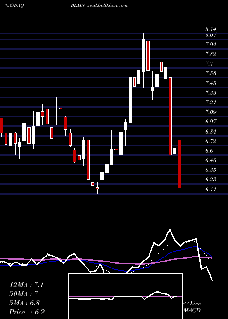Click the last red candle ending near 6.11
The width and height of the screenshot is (228, 319).
point(180,164)
